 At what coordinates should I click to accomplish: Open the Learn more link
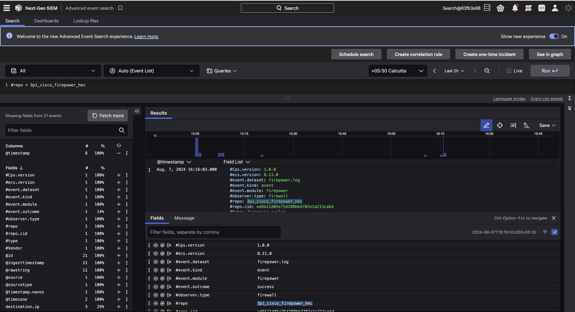coord(146,36)
